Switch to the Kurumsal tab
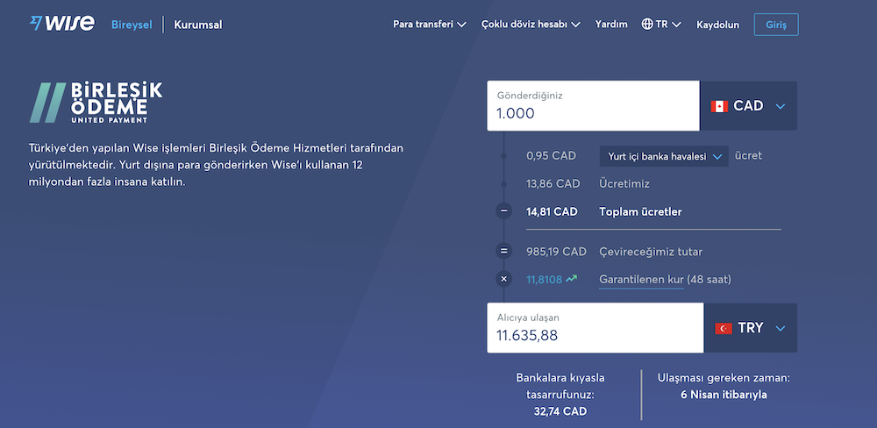Screen dimensions: 877x428 [198, 25]
